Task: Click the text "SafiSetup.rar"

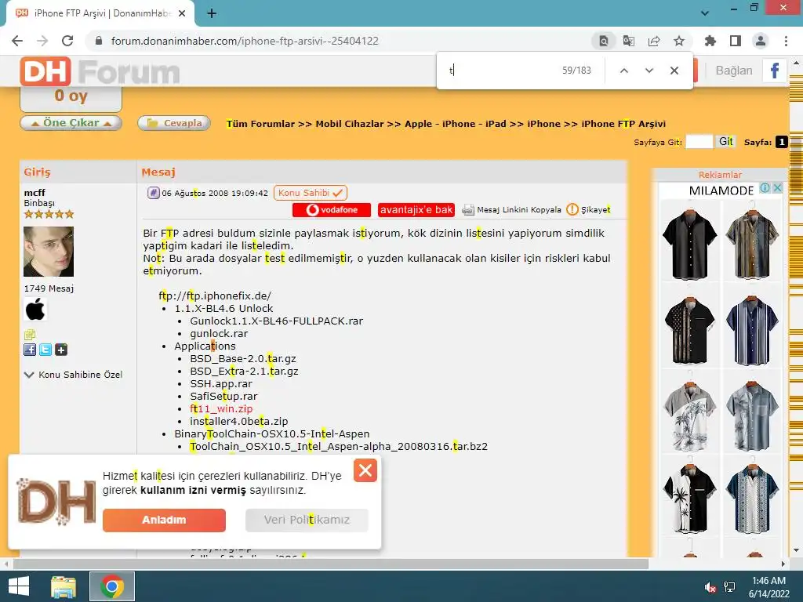Action: (x=223, y=396)
